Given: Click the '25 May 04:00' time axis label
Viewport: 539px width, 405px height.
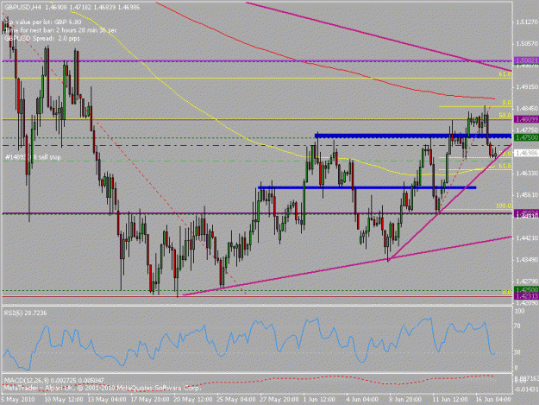Looking at the screenshot, I should (x=236, y=400).
